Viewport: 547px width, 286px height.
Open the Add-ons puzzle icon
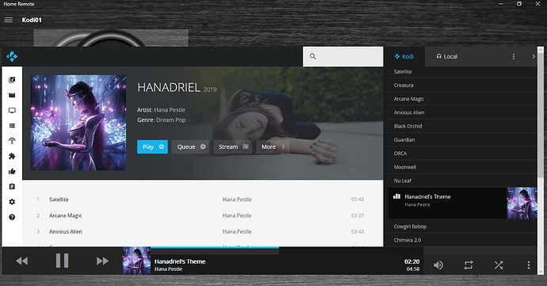(x=12, y=156)
